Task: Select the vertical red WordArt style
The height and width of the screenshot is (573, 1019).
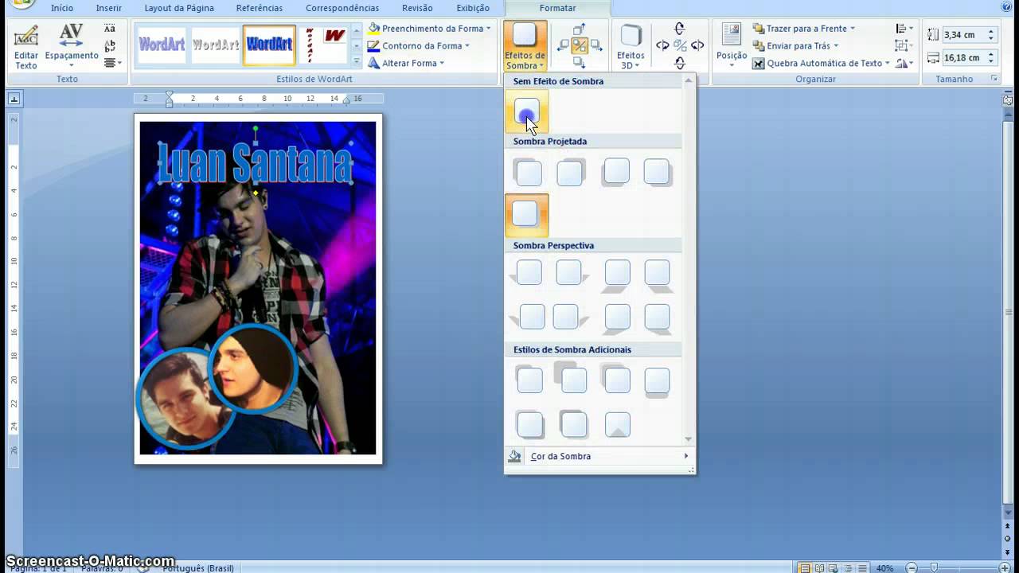Action: pos(310,45)
